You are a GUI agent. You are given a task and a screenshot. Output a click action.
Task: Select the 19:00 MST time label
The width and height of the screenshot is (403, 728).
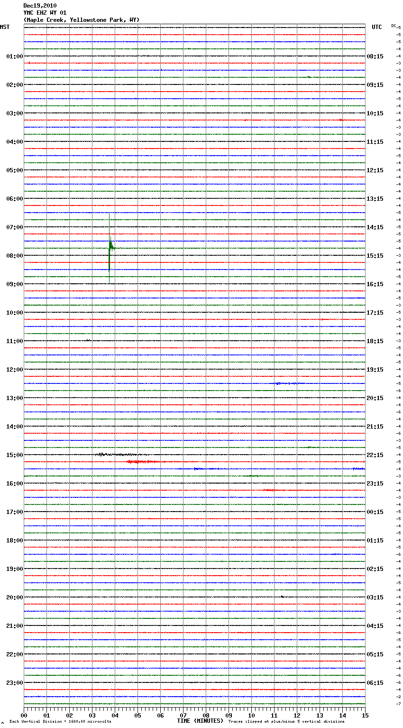[x=15, y=569]
